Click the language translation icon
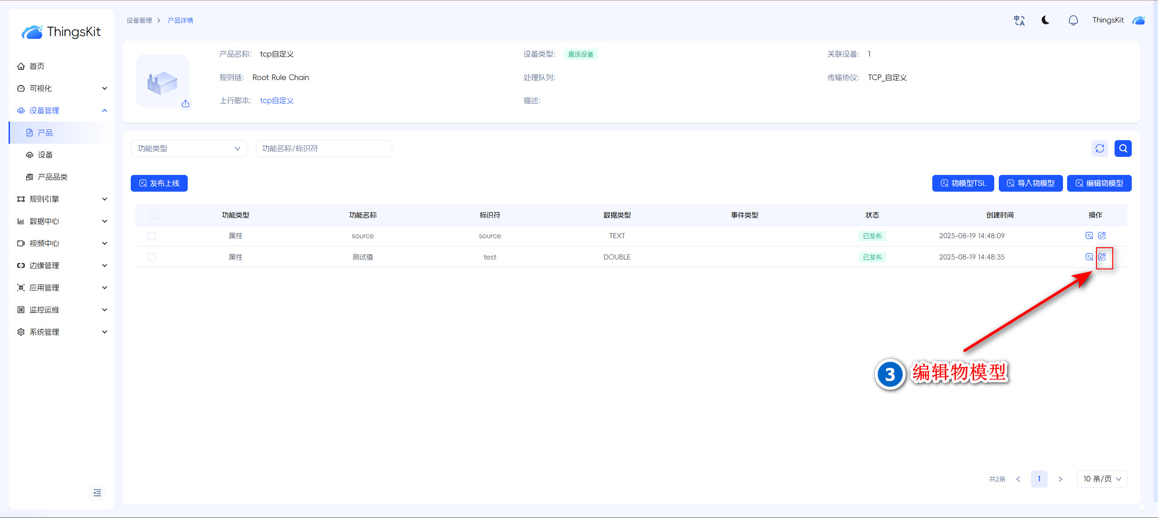The width and height of the screenshot is (1158, 518). (1019, 20)
